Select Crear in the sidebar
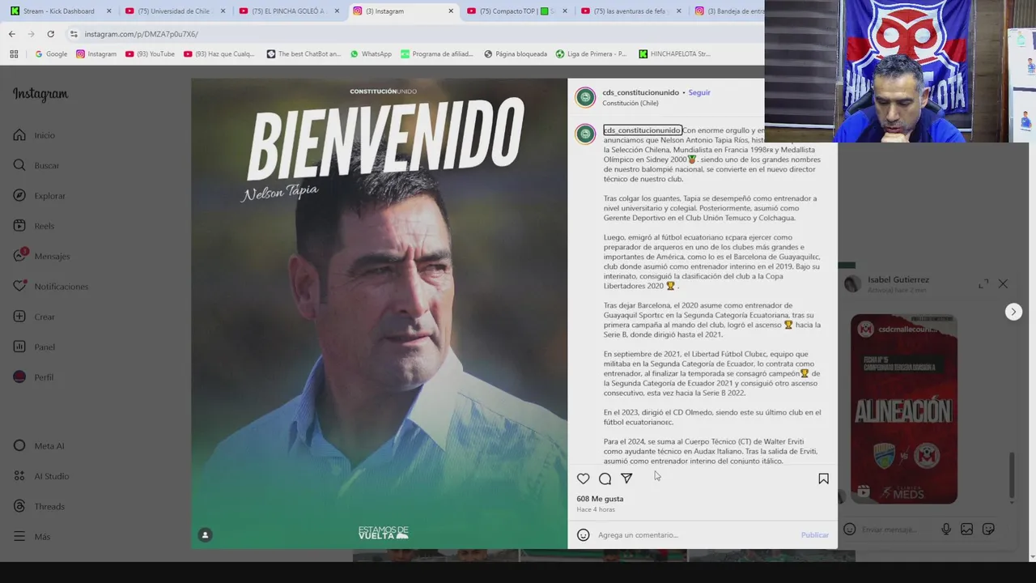 coord(34,317)
